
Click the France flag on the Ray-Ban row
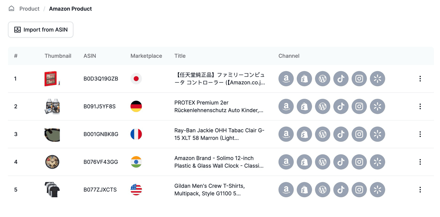pyautogui.click(x=136, y=134)
